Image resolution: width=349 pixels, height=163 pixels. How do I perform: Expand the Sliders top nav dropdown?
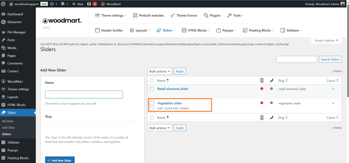tap(166, 30)
